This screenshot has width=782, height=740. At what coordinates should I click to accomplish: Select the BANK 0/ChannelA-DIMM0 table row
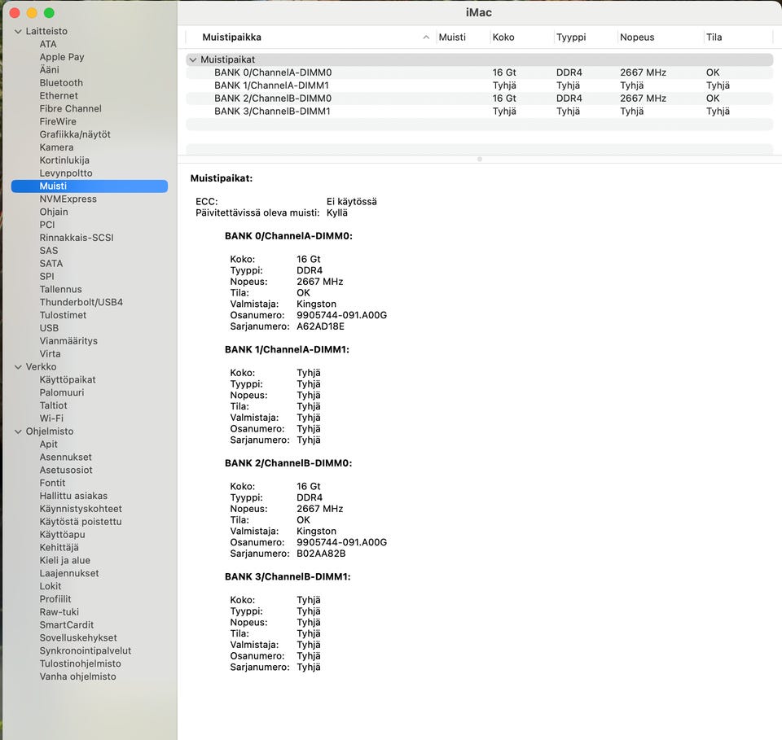tap(273, 72)
